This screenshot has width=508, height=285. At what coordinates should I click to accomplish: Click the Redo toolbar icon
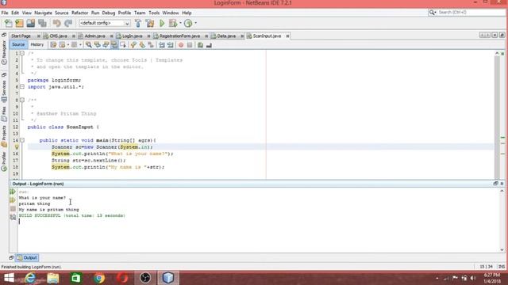[x=68, y=23]
